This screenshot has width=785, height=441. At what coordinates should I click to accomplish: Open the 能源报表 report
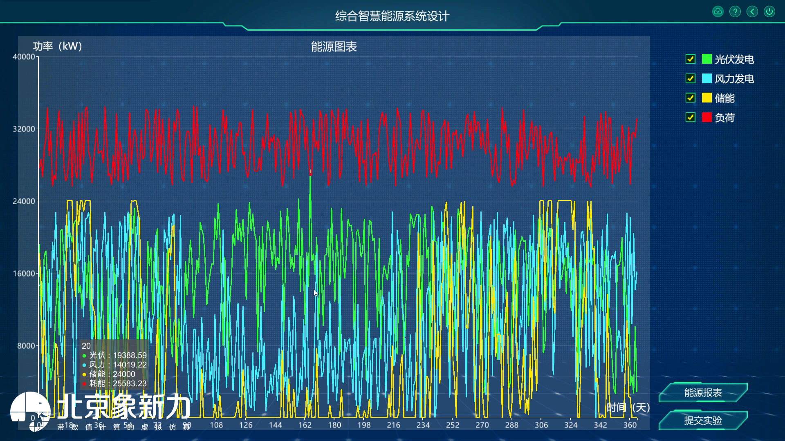click(703, 393)
